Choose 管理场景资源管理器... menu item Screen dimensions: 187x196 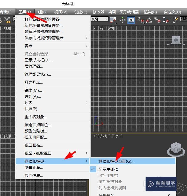(53, 32)
